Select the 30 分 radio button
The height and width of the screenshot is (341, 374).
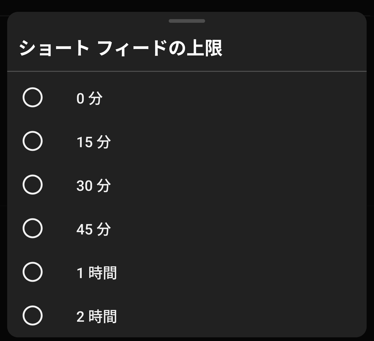pyautogui.click(x=33, y=185)
